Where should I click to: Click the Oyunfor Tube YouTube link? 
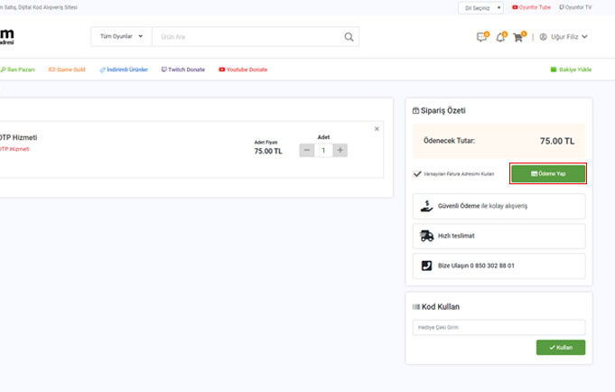tap(531, 6)
